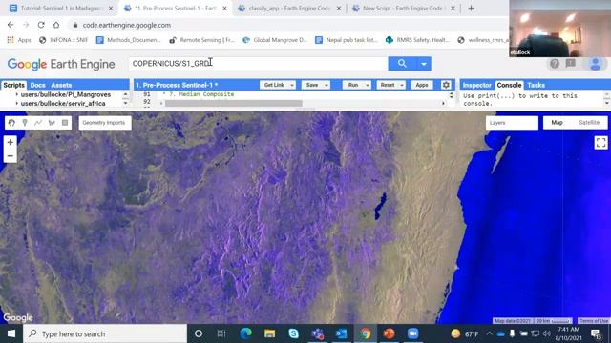Switch to the Docs tab
This screenshot has width=611, height=343.
37,85
